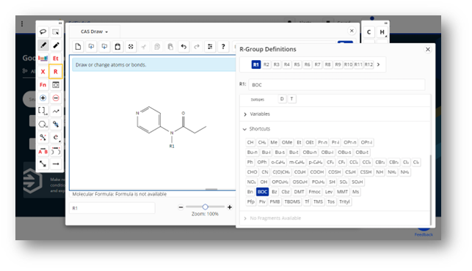Select the Fn functional group tool
Screen dimensions: 472x271
point(43,85)
